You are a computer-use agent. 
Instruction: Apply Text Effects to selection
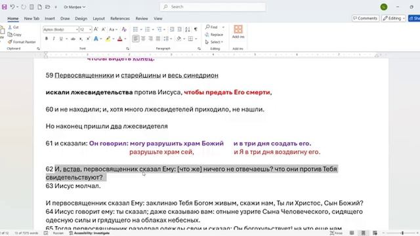pos(96,39)
